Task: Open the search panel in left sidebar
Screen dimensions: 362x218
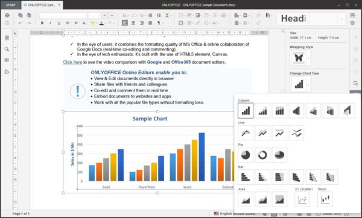Action: tap(7, 49)
